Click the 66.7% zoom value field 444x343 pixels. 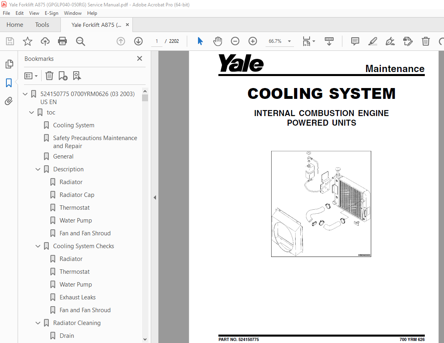(x=275, y=41)
